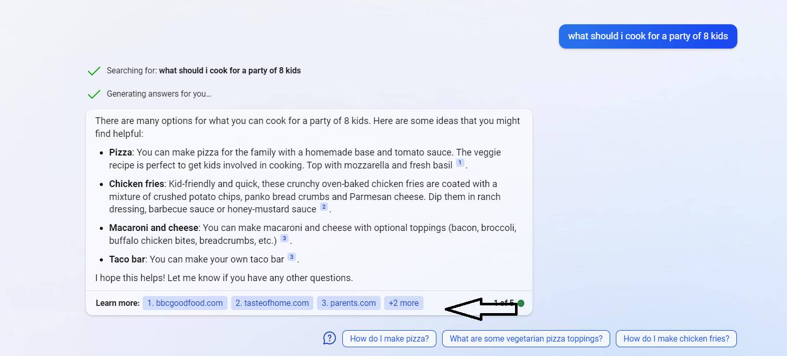Expand the "+2 more" sources chip
Image resolution: width=787 pixels, height=356 pixels.
403,303
